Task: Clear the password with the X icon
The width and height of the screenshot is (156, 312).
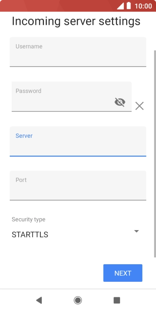Action: (139, 106)
